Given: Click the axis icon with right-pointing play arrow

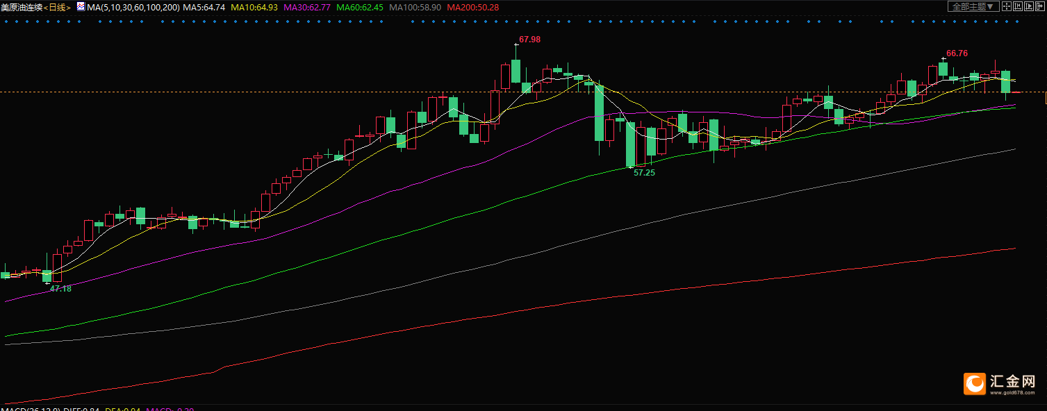Looking at the screenshot, I should point(1029,6).
